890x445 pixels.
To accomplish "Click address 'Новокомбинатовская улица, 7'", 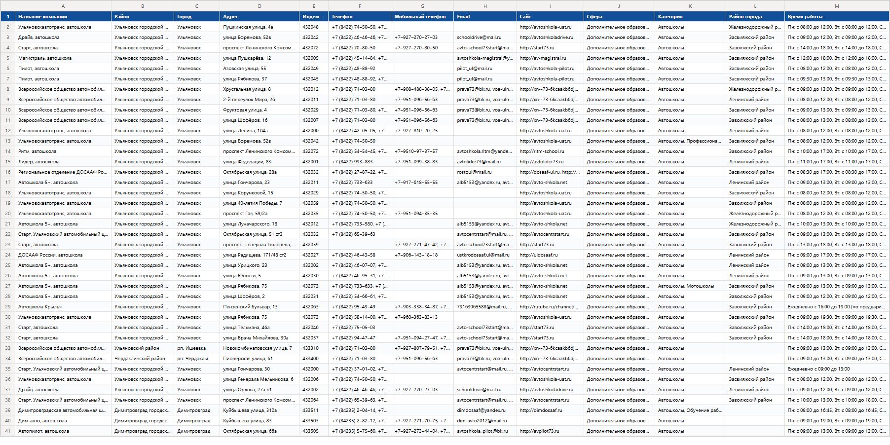I will [260, 348].
